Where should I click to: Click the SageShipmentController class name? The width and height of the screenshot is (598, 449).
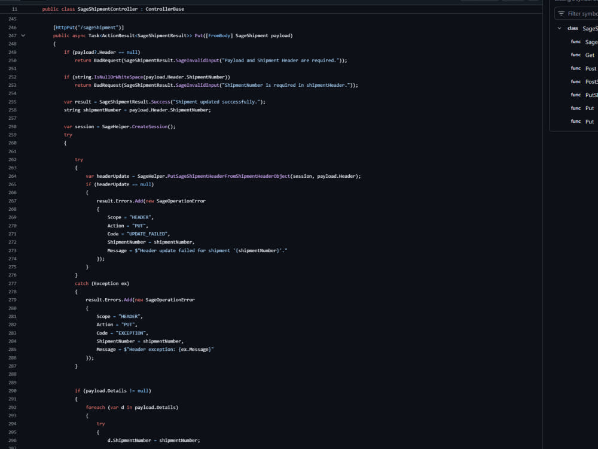point(108,9)
